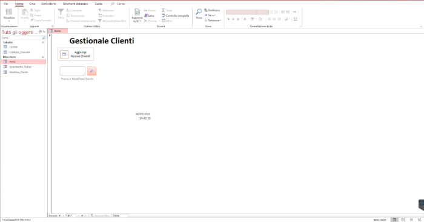The image size is (424, 222).
Task: Open the Tutti gli oggetti pane menu
Action: tap(41, 32)
